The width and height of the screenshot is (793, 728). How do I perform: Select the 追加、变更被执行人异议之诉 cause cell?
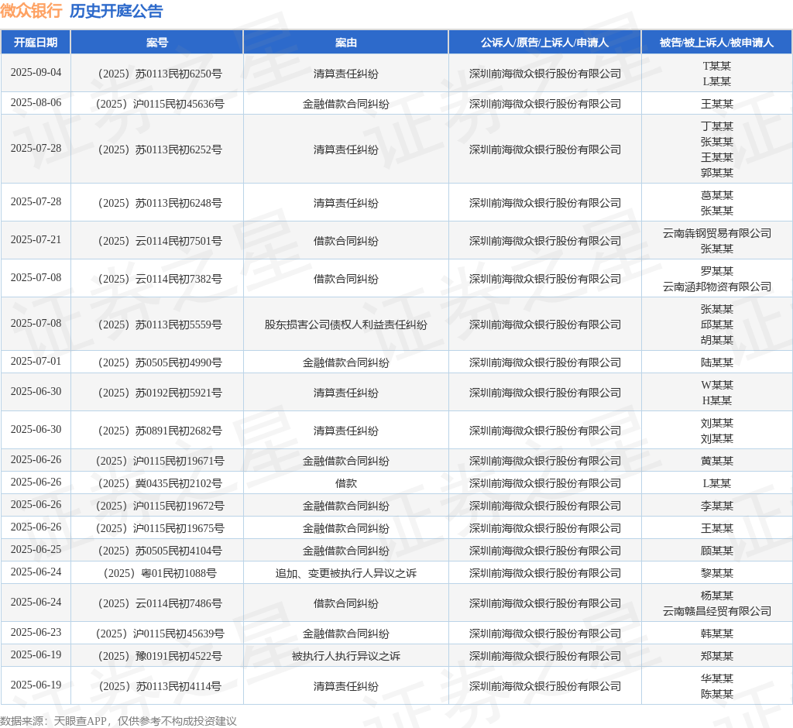tap(346, 574)
